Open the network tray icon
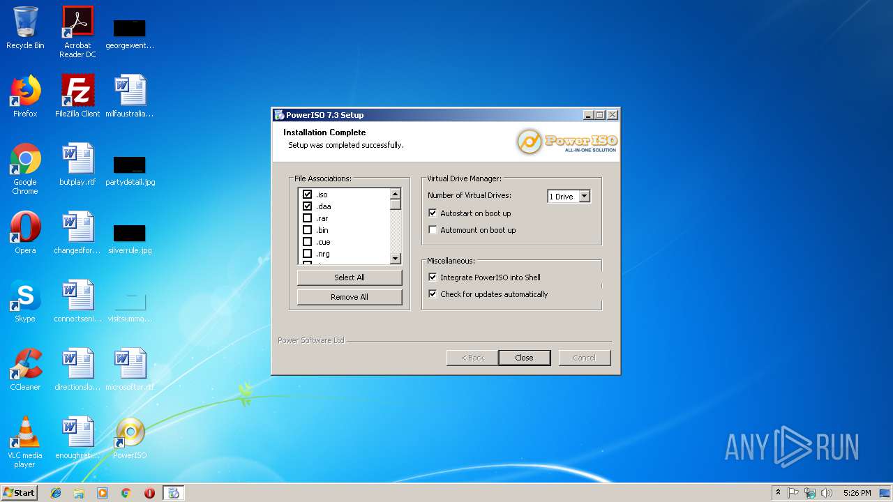 810,493
